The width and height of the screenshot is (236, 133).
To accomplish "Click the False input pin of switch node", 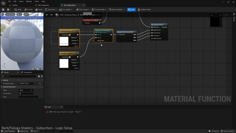I will tap(96, 38).
